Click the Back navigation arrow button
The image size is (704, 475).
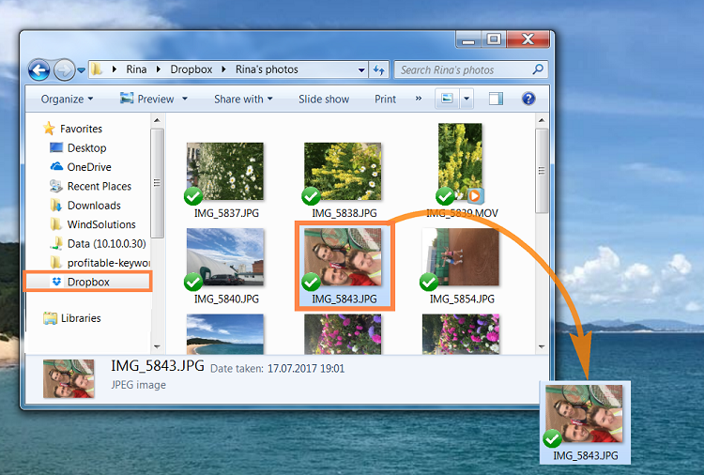[x=39, y=69]
